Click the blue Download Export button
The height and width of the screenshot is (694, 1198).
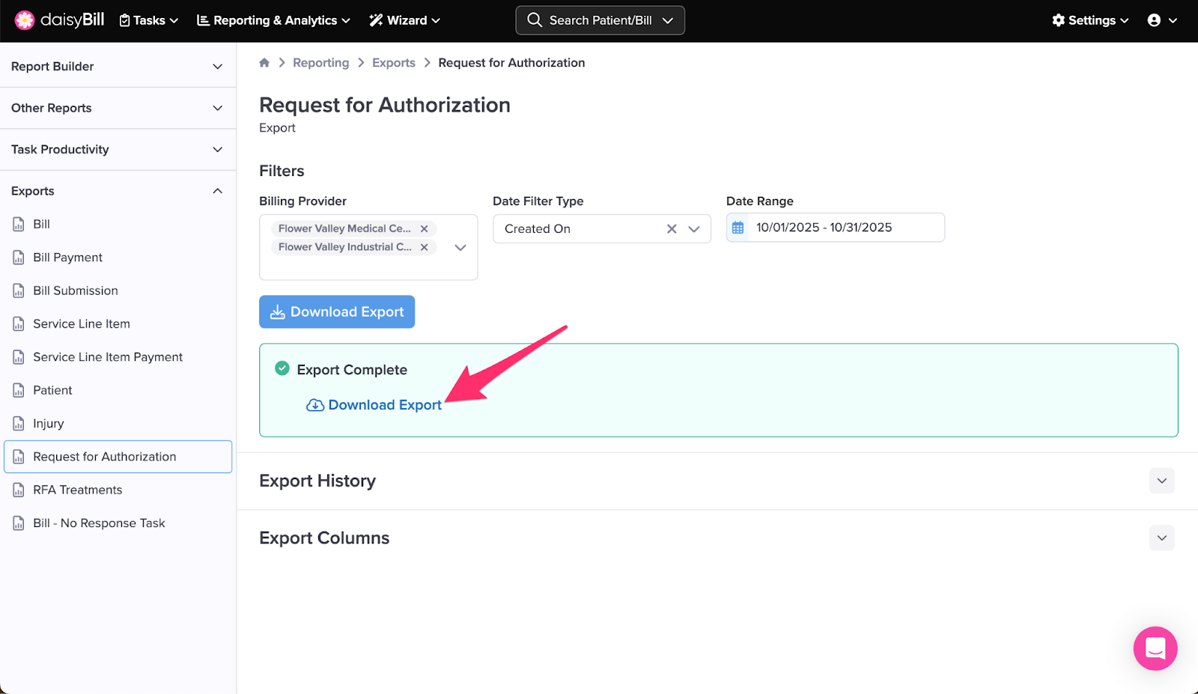click(x=337, y=311)
